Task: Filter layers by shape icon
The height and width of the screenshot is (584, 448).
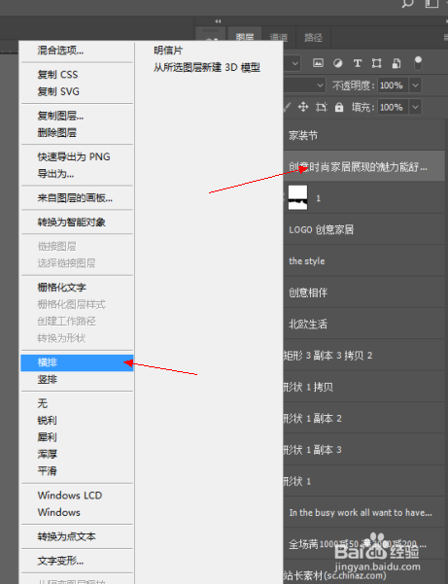Action: pos(376,63)
